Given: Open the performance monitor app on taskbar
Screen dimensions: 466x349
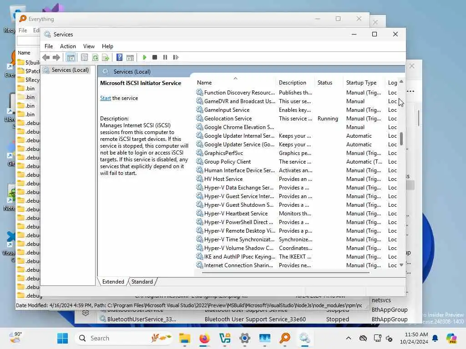Looking at the screenshot, I should [264, 338].
